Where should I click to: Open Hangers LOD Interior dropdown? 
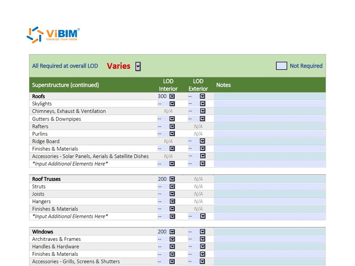[172, 201]
